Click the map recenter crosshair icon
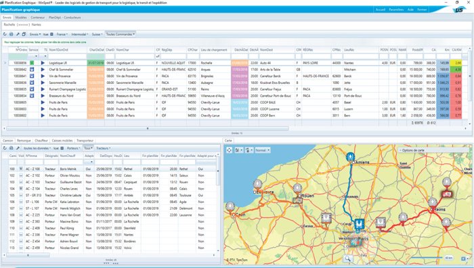Screen dimensions: 474x268 click(x=229, y=150)
